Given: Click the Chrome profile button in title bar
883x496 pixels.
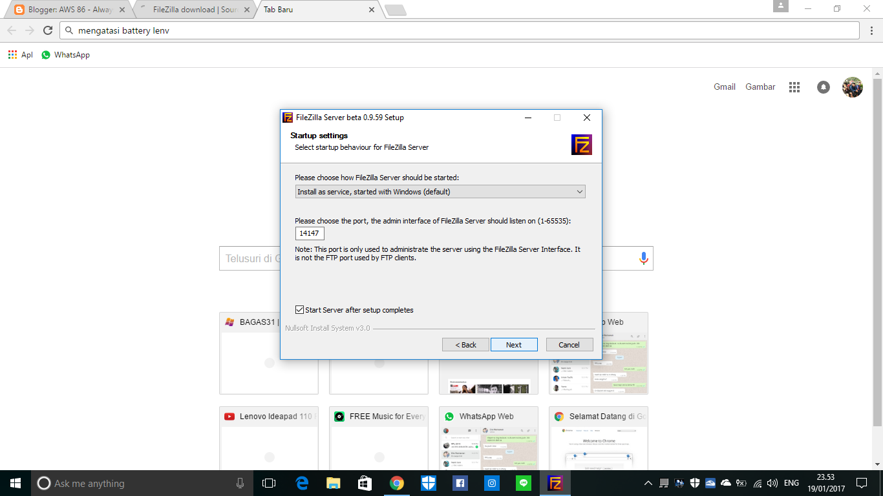Looking at the screenshot, I should 781,6.
